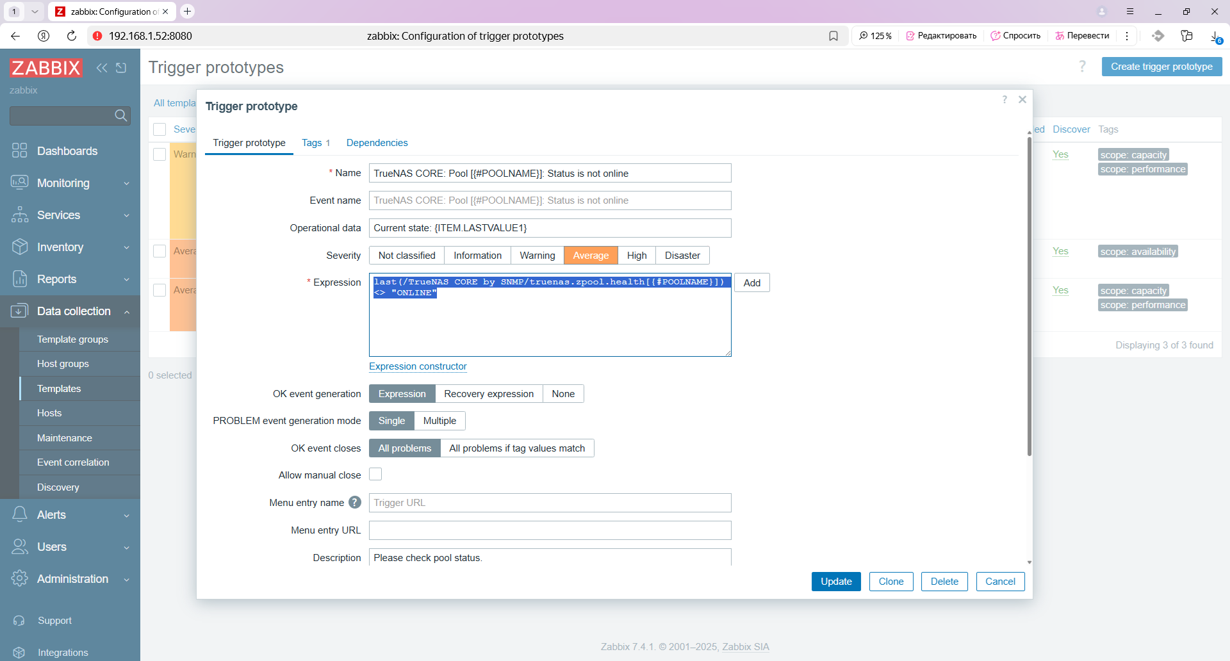Select the Average severity orange option
The image size is (1230, 661).
pyautogui.click(x=591, y=256)
